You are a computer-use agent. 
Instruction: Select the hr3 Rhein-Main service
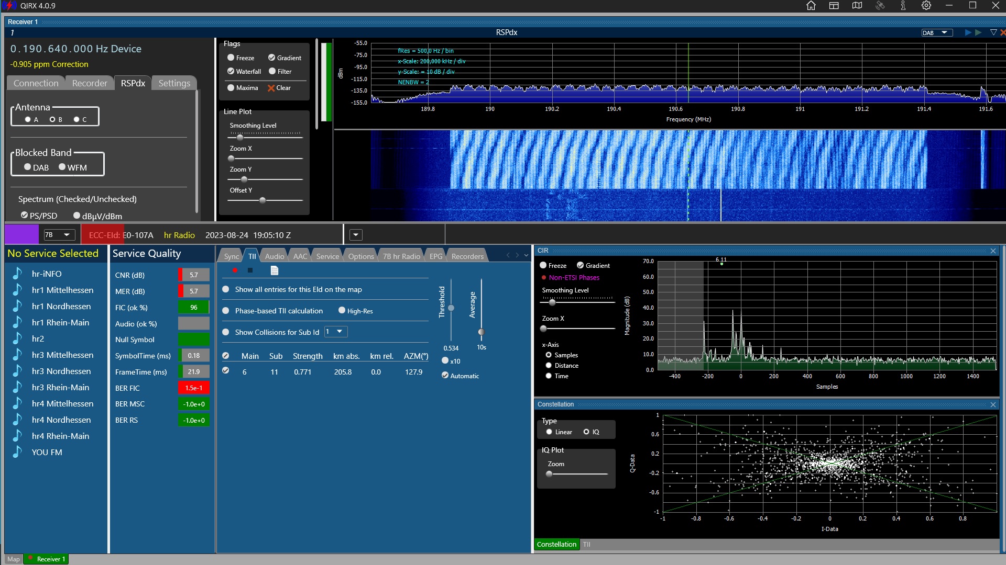coord(60,387)
